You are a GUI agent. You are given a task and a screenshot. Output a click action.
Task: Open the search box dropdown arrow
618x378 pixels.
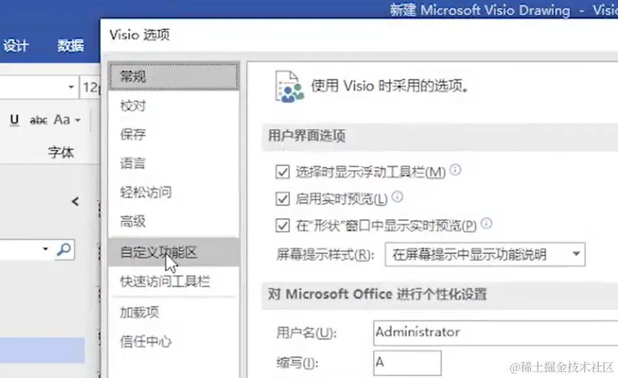pos(46,248)
